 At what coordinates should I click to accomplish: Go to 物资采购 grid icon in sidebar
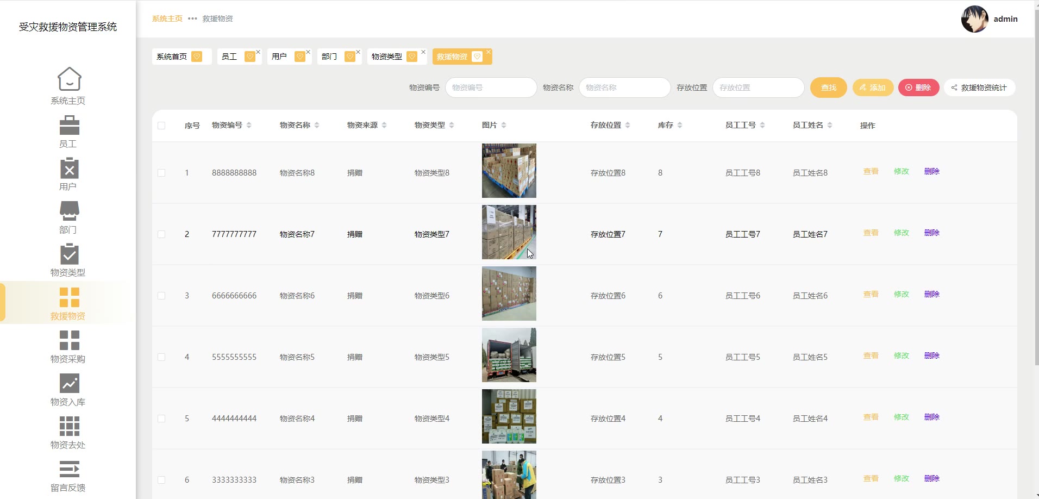[69, 340]
